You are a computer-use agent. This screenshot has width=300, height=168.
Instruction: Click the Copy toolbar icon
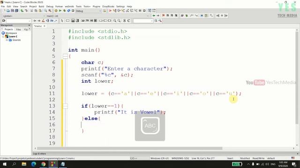(x=36, y=11)
